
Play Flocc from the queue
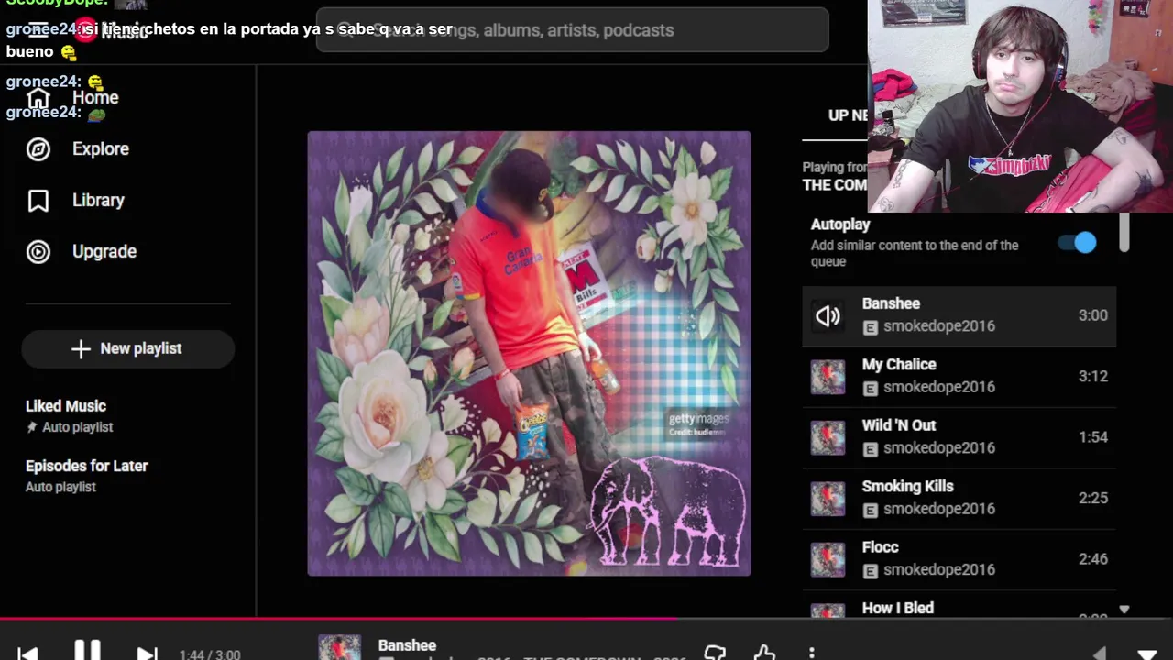pyautogui.click(x=959, y=559)
